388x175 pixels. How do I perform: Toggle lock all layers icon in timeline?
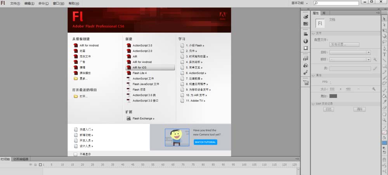point(35,165)
